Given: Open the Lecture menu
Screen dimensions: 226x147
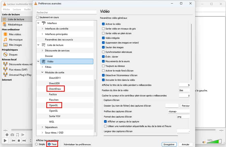Looking at the screenshot, I should [x=17, y=9].
